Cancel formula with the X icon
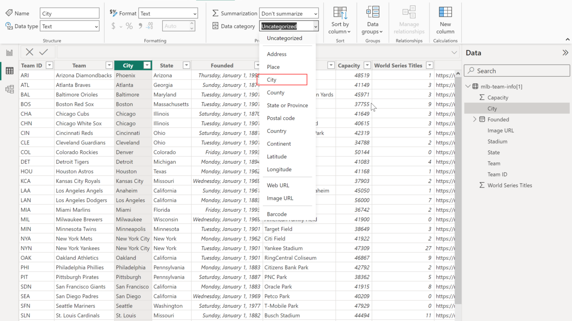Image resolution: width=572 pixels, height=321 pixels. (29, 52)
